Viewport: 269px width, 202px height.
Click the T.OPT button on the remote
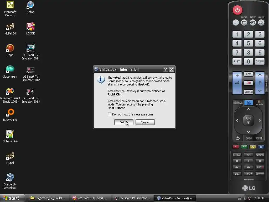point(249,155)
